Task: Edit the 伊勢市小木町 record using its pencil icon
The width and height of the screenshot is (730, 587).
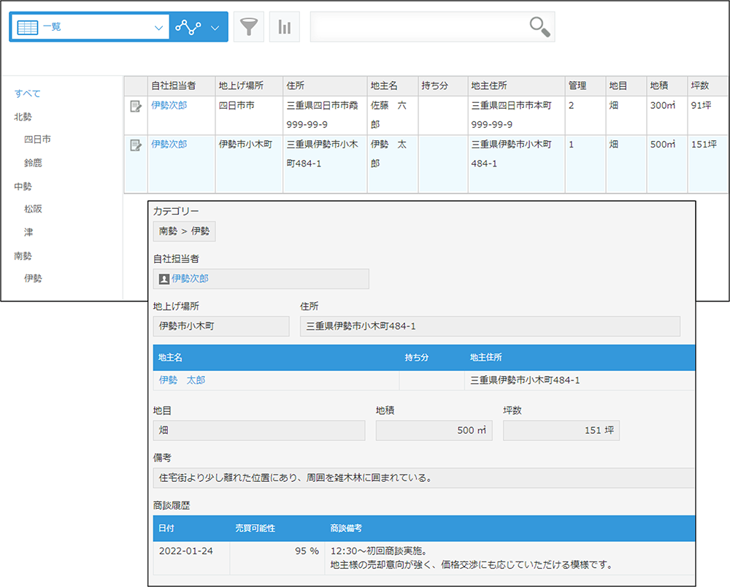Action: tap(136, 144)
